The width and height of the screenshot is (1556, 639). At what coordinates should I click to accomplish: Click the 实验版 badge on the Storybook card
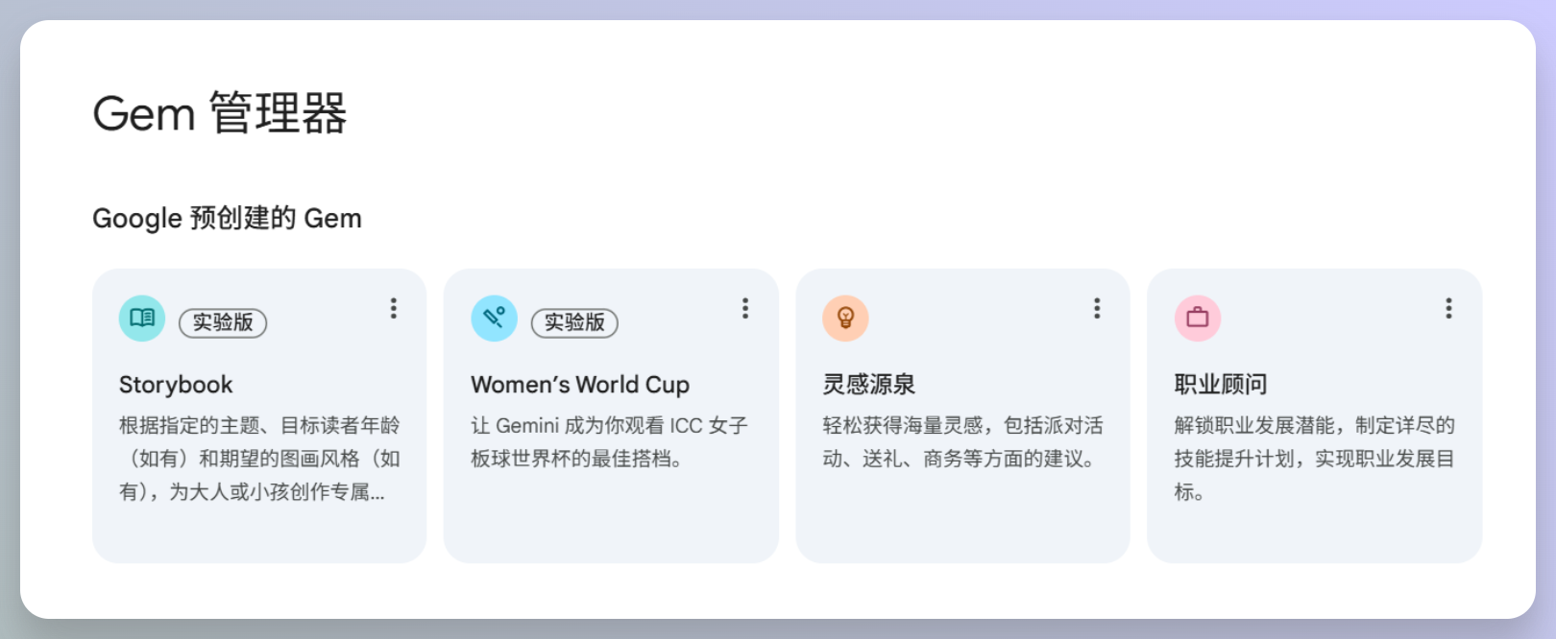[x=223, y=323]
